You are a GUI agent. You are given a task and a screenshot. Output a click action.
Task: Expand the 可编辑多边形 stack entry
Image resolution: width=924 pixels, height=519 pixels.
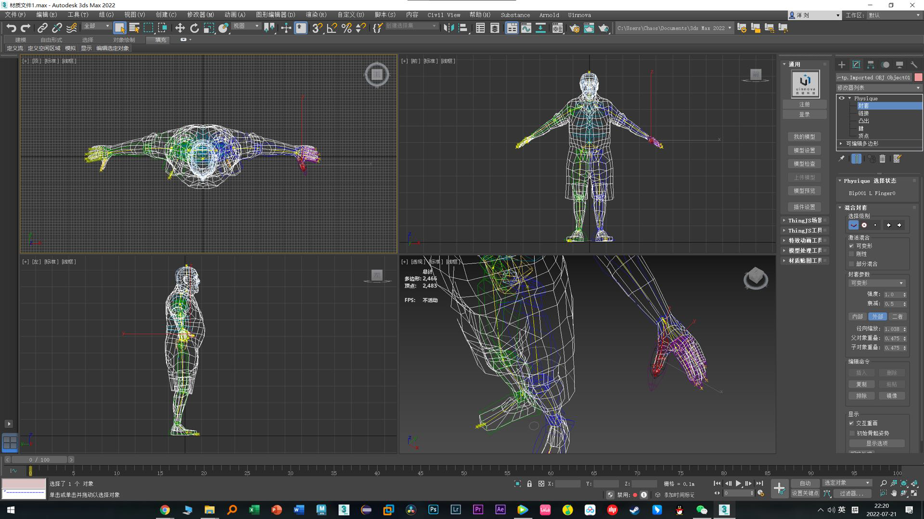[x=841, y=143]
